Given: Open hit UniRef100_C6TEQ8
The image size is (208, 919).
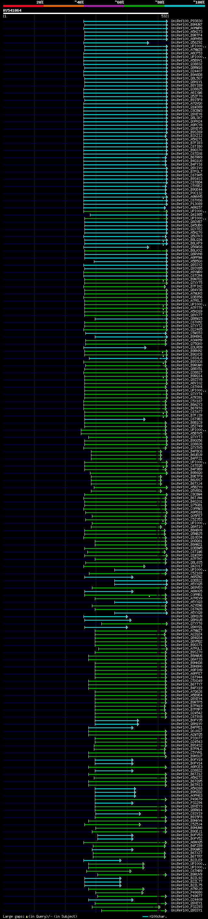Looking at the screenshot, I should click(x=187, y=466).
